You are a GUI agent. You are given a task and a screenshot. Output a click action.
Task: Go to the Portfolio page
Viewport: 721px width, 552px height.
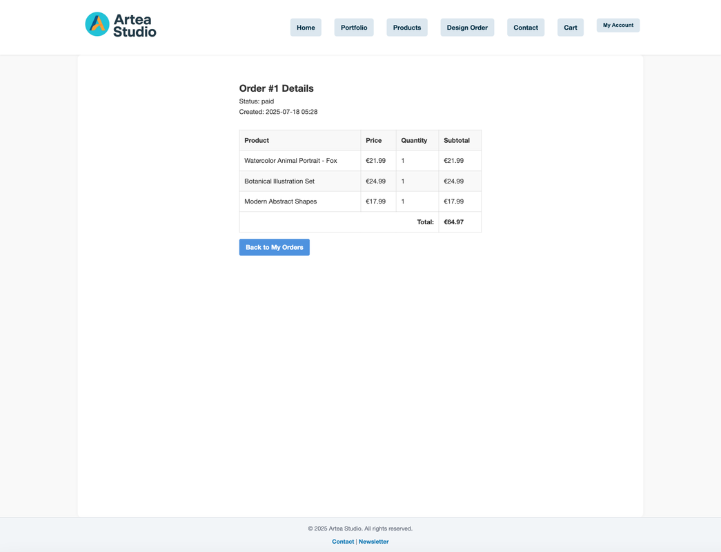tap(354, 28)
